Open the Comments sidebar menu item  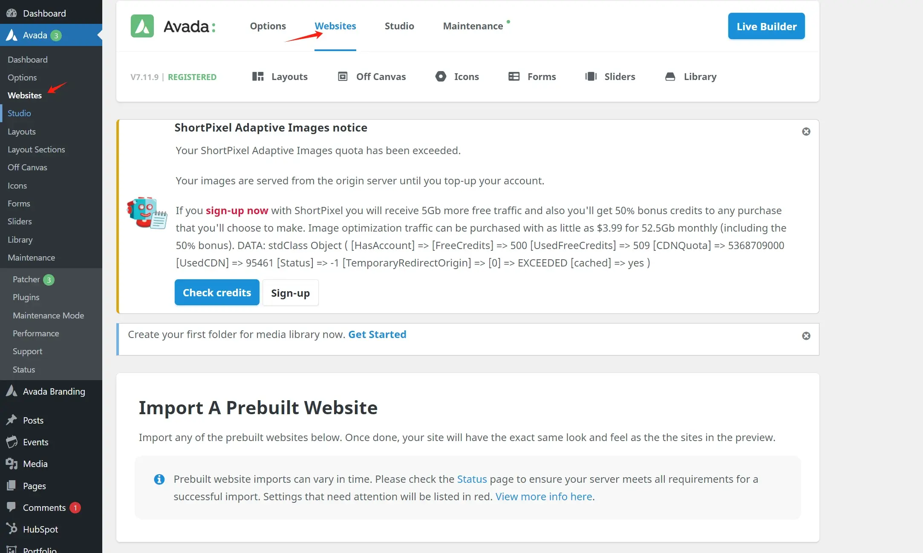44,507
